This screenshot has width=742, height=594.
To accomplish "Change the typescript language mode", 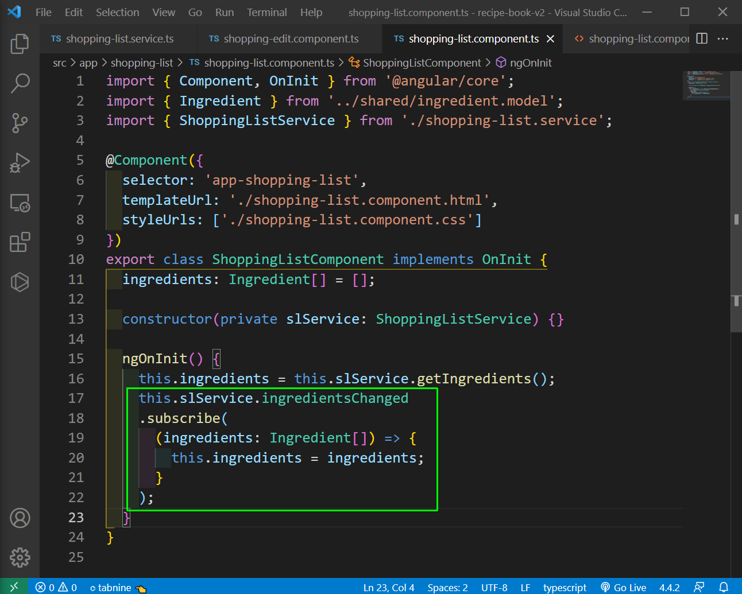I will pyautogui.click(x=565, y=587).
